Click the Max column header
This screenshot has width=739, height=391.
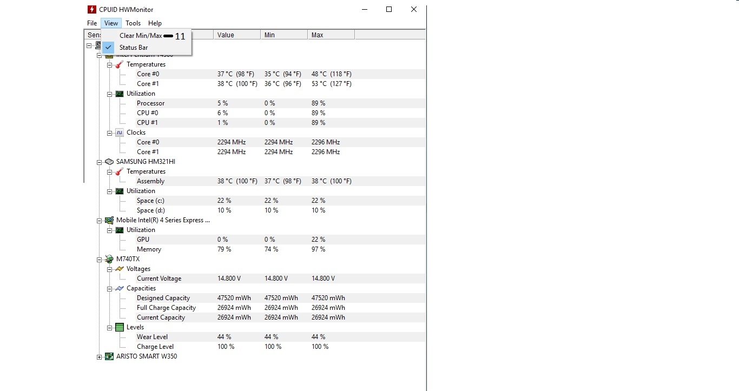[x=331, y=35]
